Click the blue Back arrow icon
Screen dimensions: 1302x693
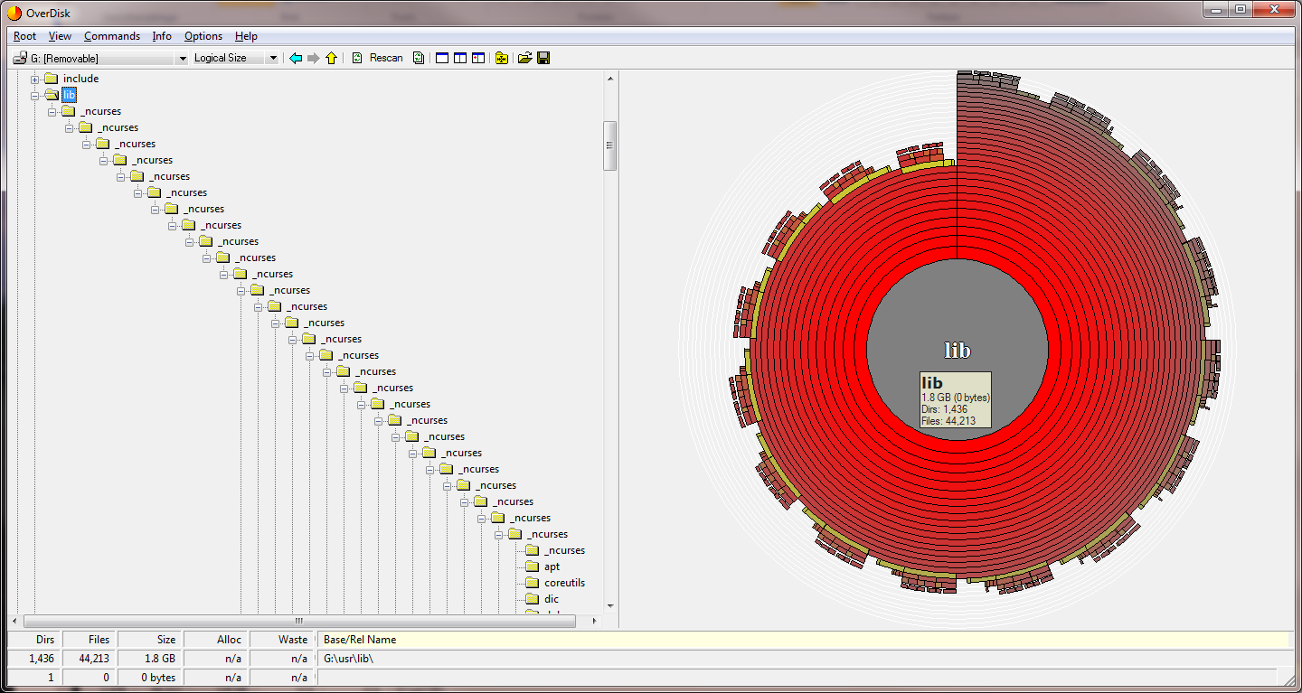(296, 58)
